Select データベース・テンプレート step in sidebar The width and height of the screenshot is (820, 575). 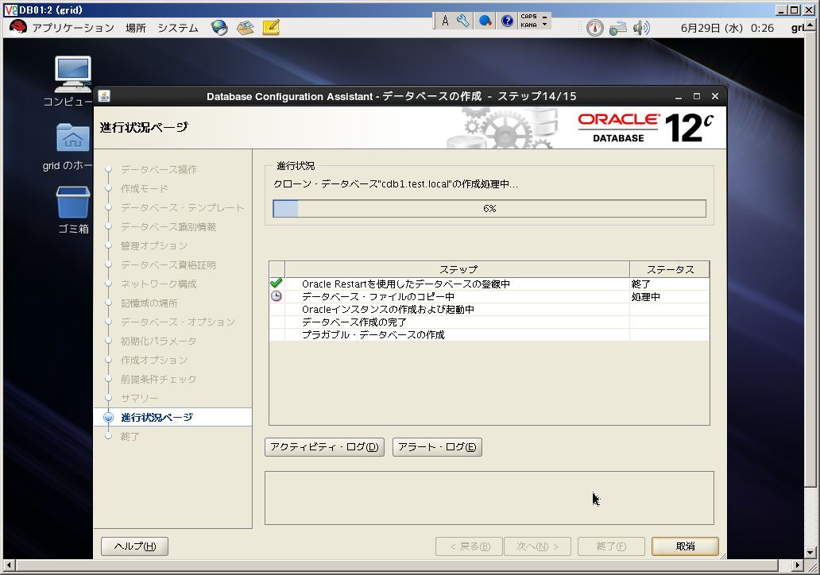coord(183,207)
